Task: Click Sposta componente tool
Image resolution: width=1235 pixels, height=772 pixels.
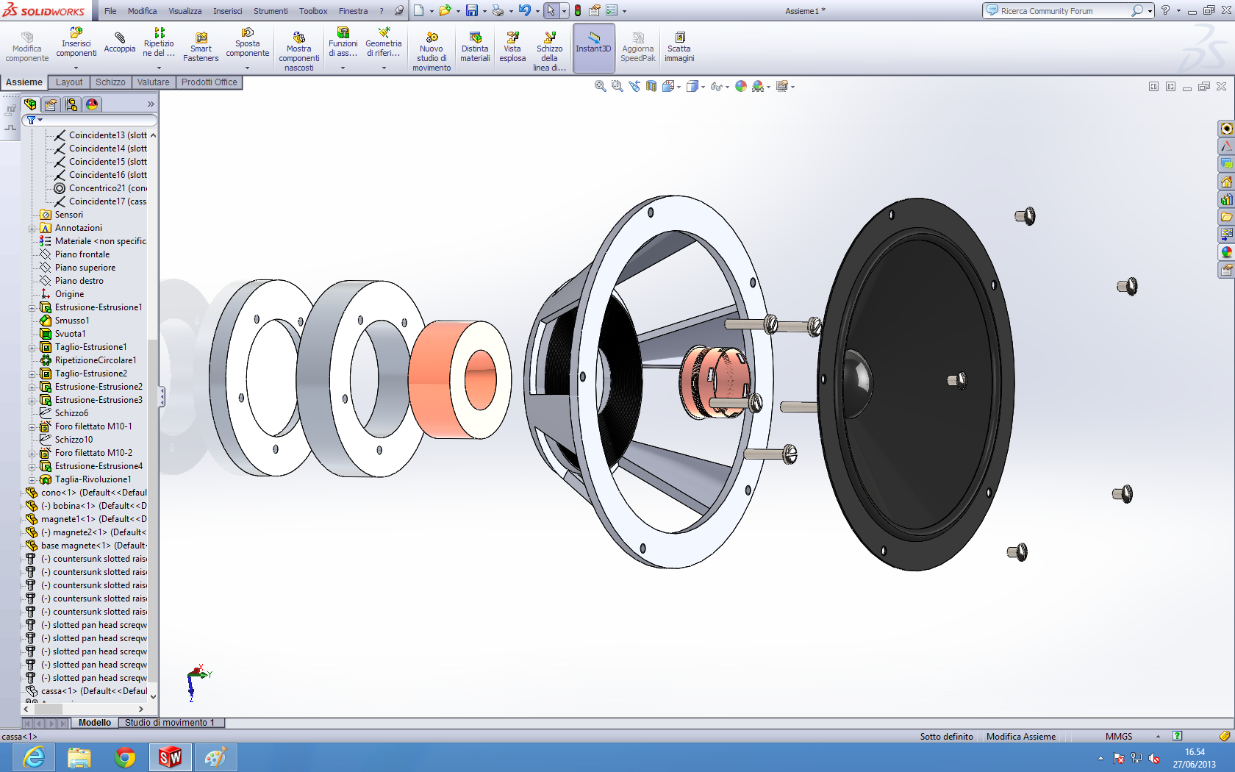Action: (248, 43)
